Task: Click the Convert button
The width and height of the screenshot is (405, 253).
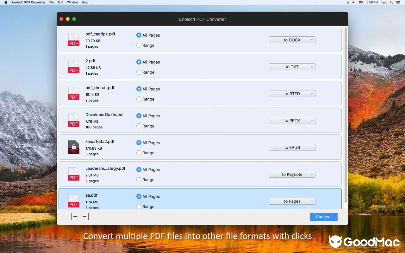Action: pyautogui.click(x=323, y=217)
